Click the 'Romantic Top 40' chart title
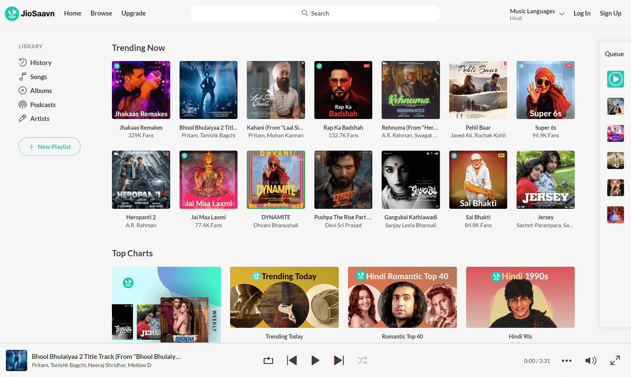The image size is (631, 377). pyautogui.click(x=402, y=337)
